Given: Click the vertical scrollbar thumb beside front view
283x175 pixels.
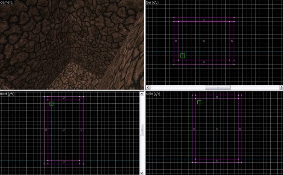Looking at the screenshot, I should pos(142,129).
